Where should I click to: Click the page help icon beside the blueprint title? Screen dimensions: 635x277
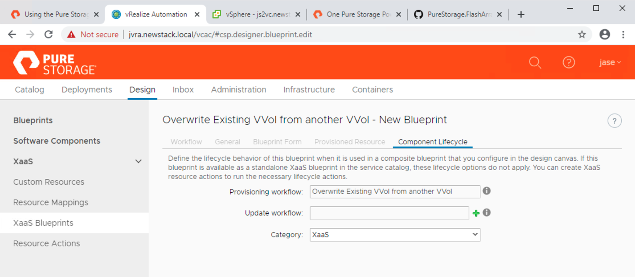(x=614, y=121)
